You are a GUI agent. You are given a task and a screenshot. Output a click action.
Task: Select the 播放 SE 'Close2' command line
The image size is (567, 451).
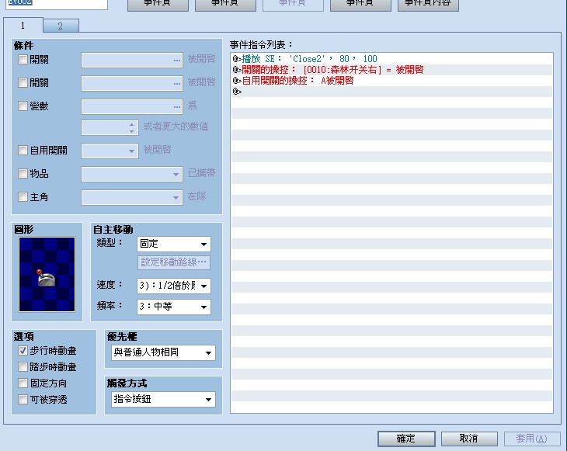point(392,59)
